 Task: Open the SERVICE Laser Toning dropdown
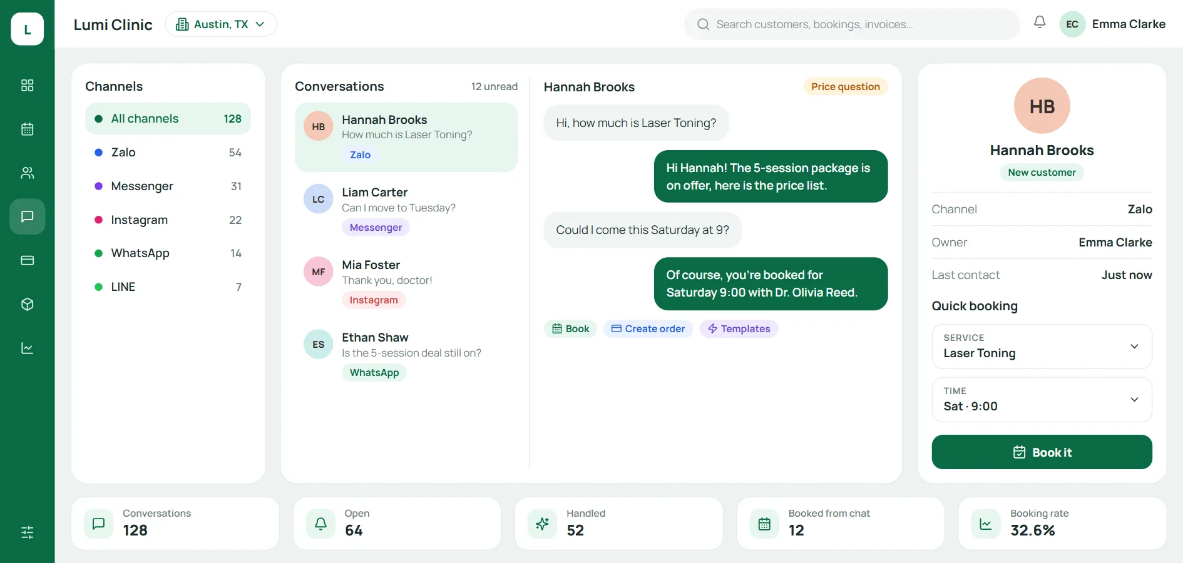click(x=1042, y=346)
